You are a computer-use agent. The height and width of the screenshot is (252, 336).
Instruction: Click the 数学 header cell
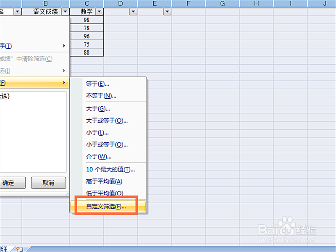coord(87,12)
